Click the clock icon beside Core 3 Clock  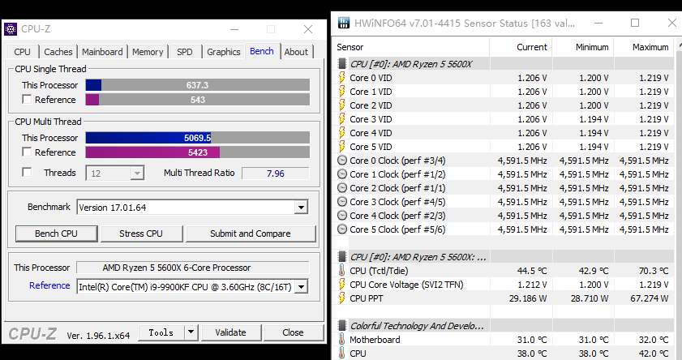click(x=342, y=202)
